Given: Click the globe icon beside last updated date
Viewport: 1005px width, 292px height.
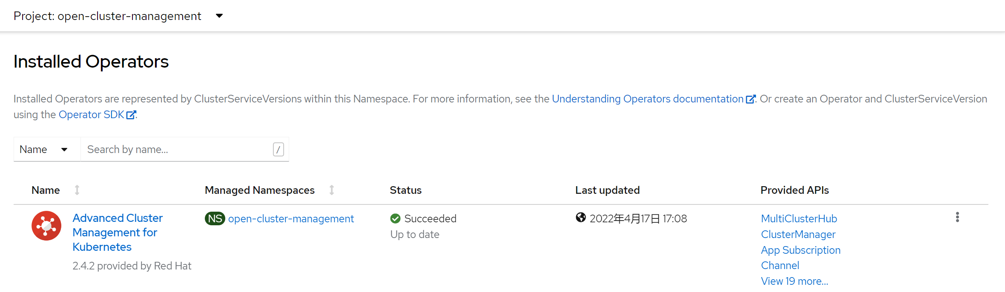Looking at the screenshot, I should click(580, 218).
